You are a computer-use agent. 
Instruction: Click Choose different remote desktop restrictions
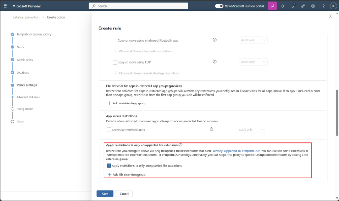pos(147,73)
